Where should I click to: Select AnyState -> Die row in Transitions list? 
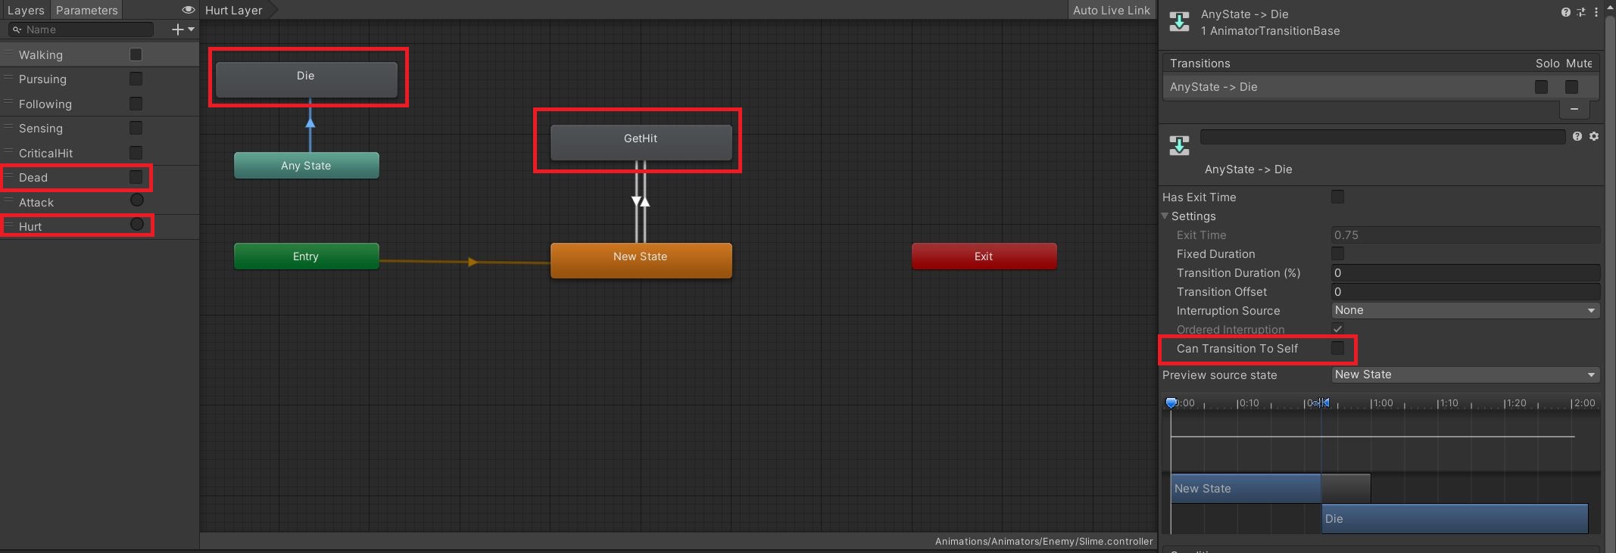[x=1380, y=87]
